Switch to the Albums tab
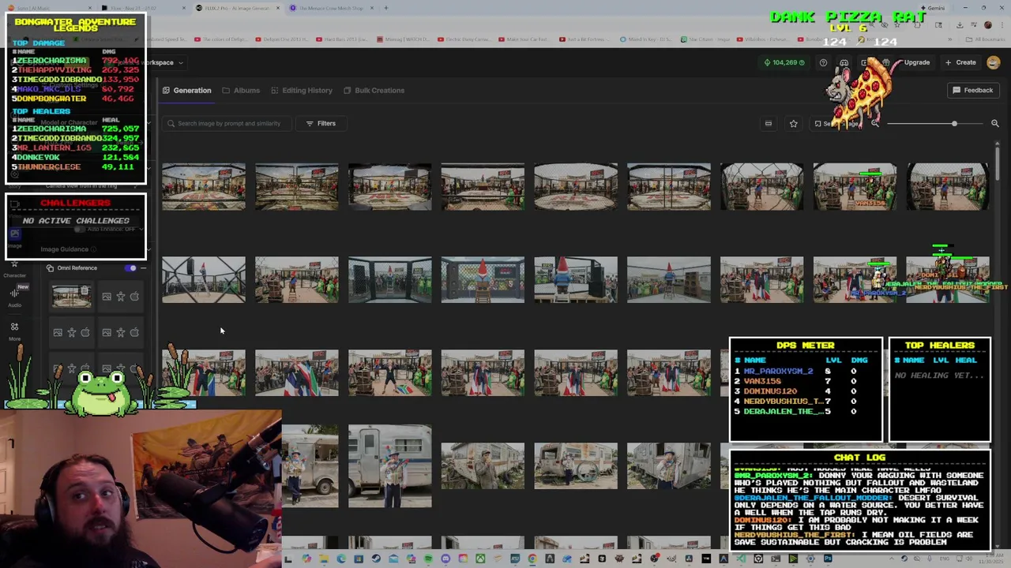Image resolution: width=1011 pixels, height=568 pixels. click(x=241, y=90)
